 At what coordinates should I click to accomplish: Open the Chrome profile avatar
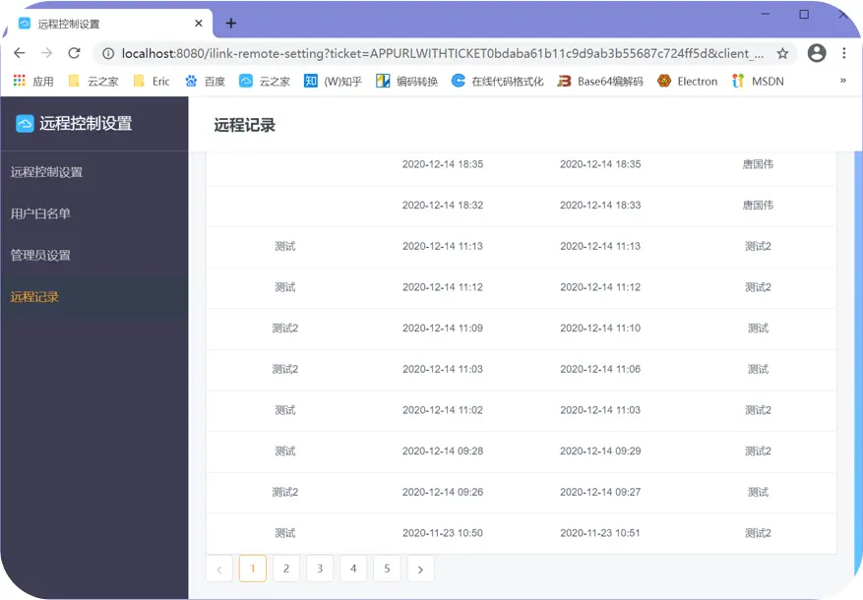pyautogui.click(x=816, y=53)
